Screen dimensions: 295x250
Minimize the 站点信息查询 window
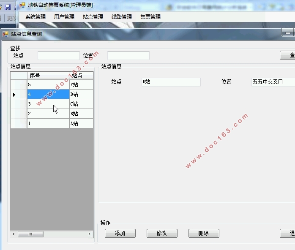[287, 33]
